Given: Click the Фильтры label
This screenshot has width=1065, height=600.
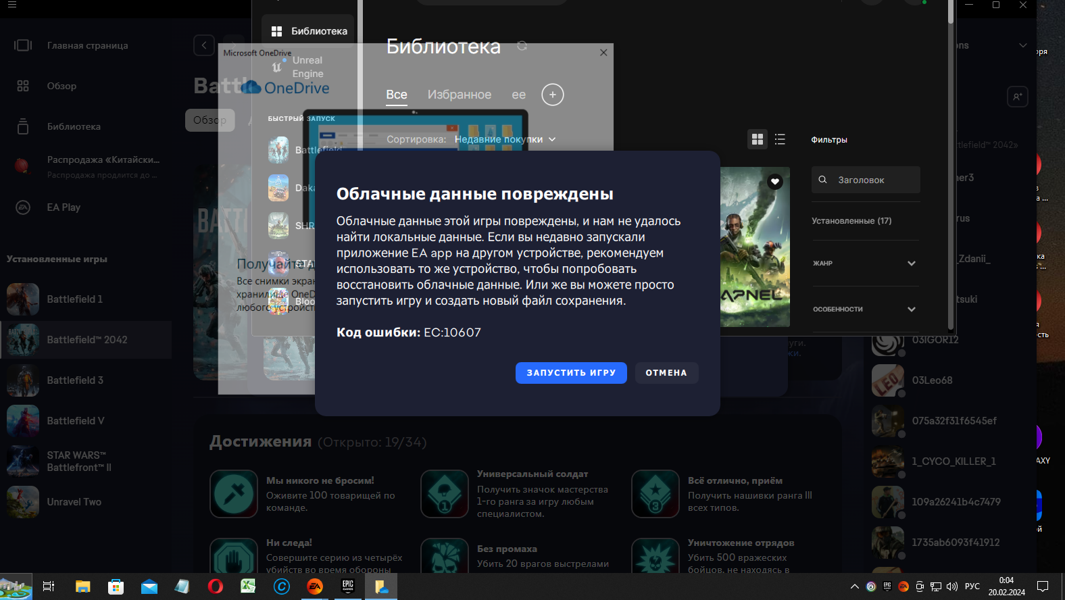Looking at the screenshot, I should click(x=829, y=140).
